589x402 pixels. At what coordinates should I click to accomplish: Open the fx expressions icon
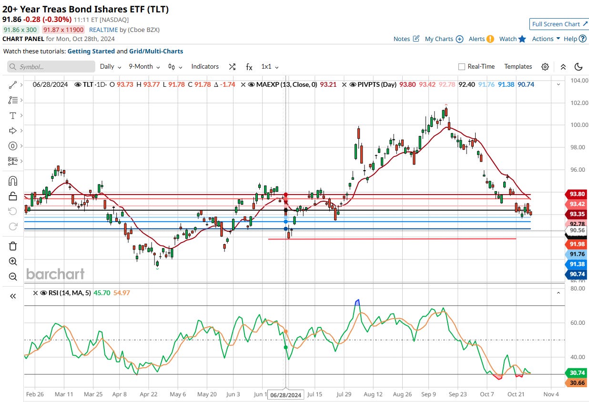tap(249, 67)
